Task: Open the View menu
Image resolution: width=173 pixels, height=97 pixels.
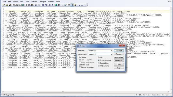Action: pyautogui.click(x=22, y=2)
